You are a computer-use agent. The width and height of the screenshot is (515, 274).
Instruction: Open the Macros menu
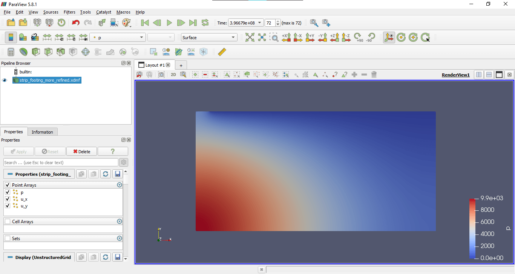pos(123,12)
